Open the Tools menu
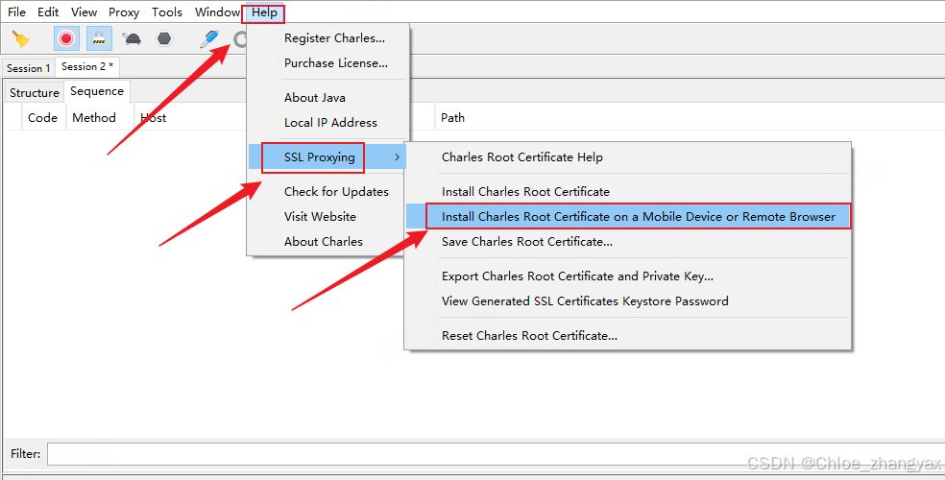The width and height of the screenshot is (945, 480). 167,12
